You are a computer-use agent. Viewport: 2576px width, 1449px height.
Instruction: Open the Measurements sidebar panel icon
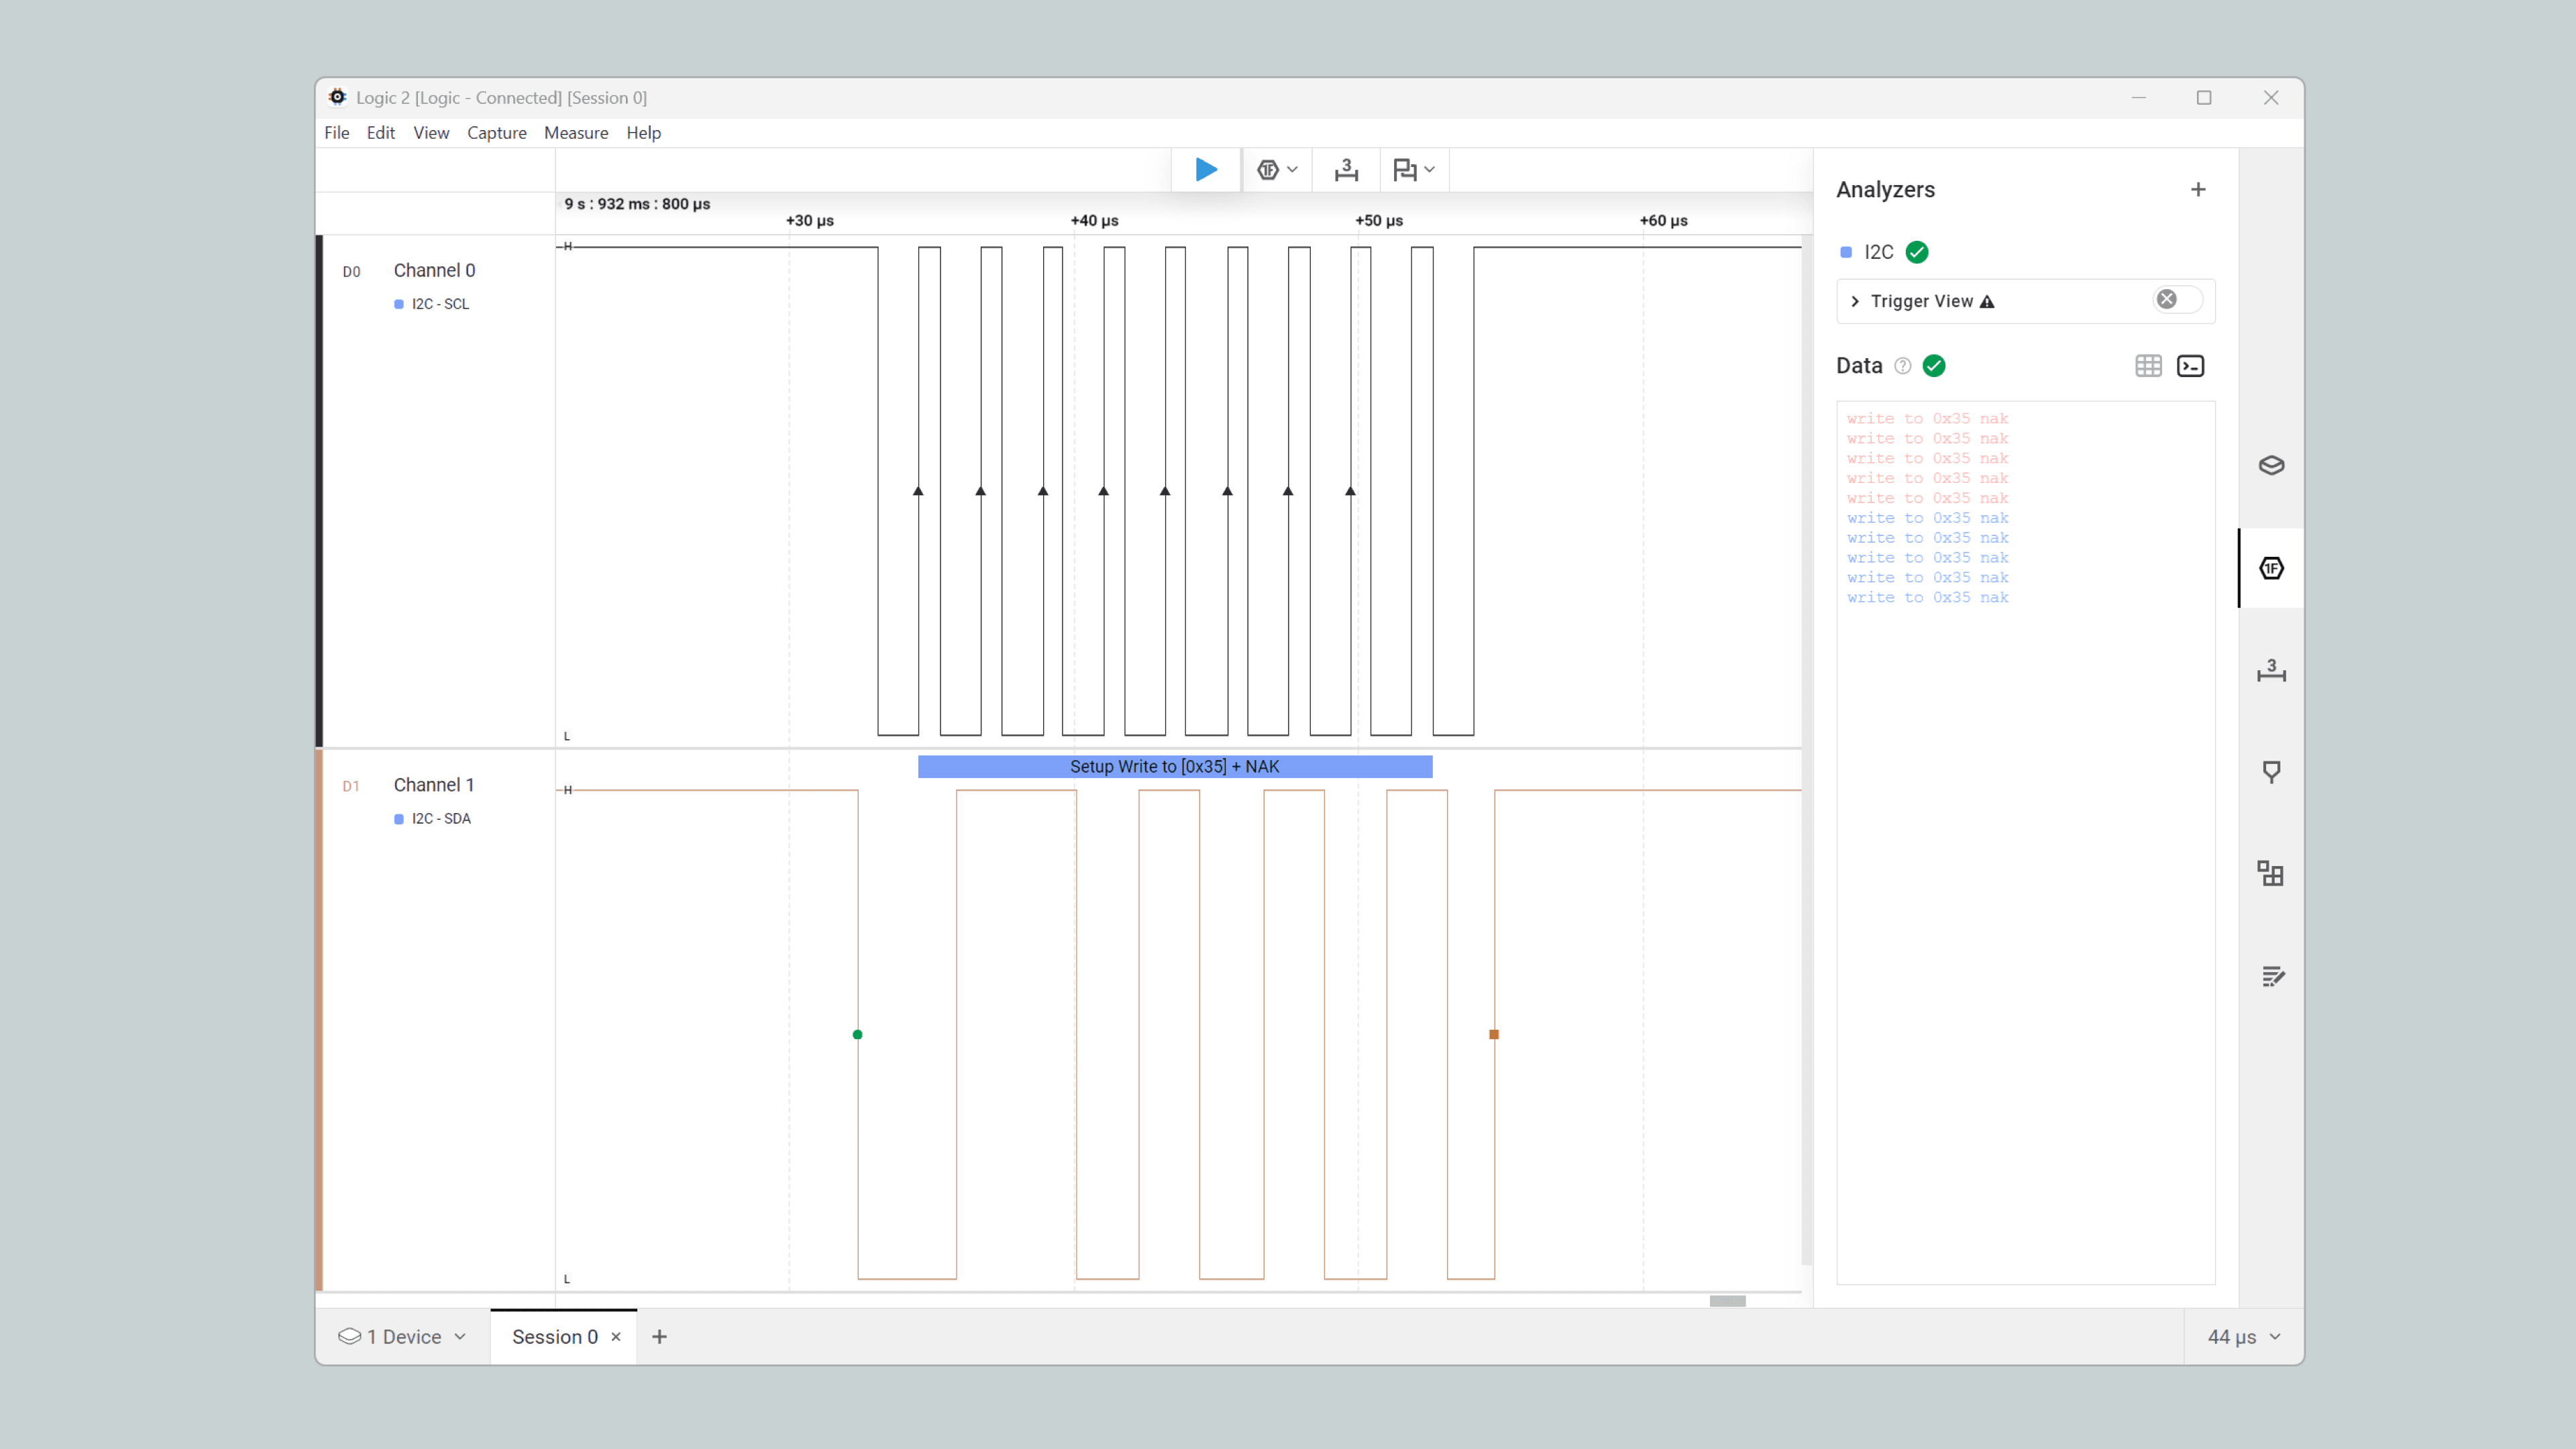point(2271,671)
